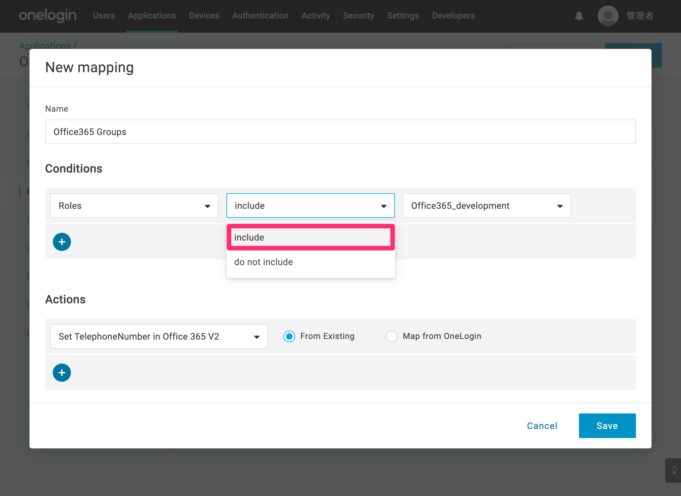Image resolution: width=681 pixels, height=496 pixels.
Task: Open the notifications bell
Action: click(x=579, y=16)
